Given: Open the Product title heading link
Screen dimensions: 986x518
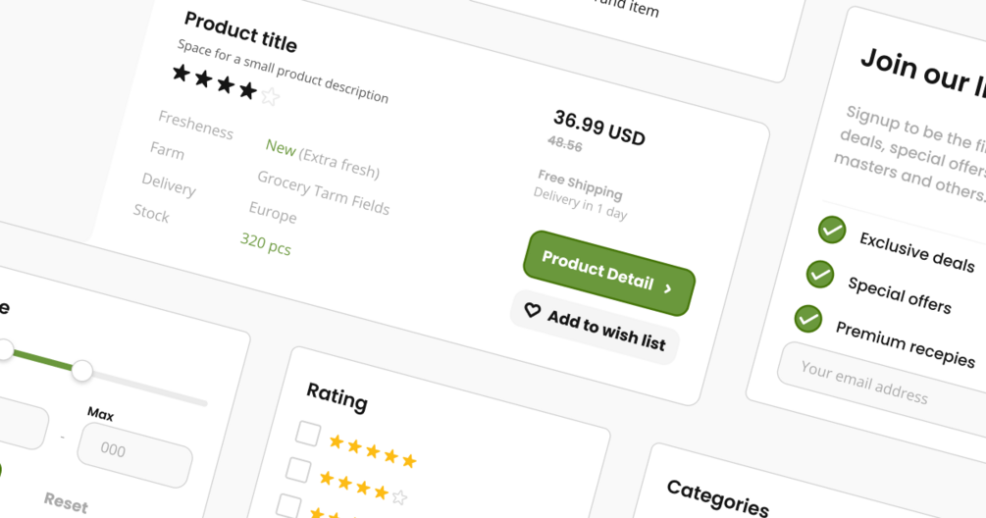Looking at the screenshot, I should pos(240,32).
